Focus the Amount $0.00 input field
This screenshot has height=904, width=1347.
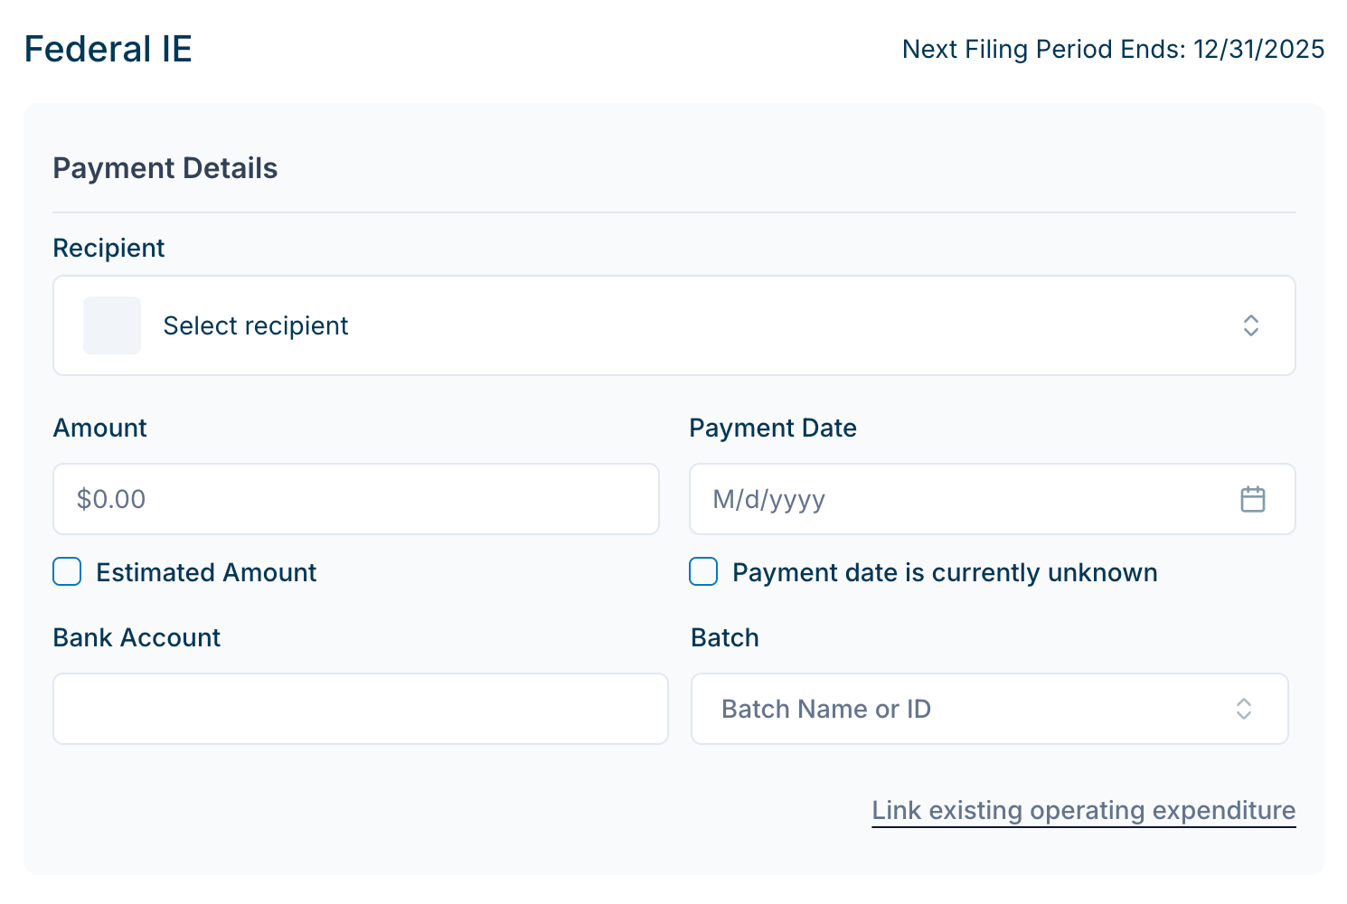pos(355,499)
